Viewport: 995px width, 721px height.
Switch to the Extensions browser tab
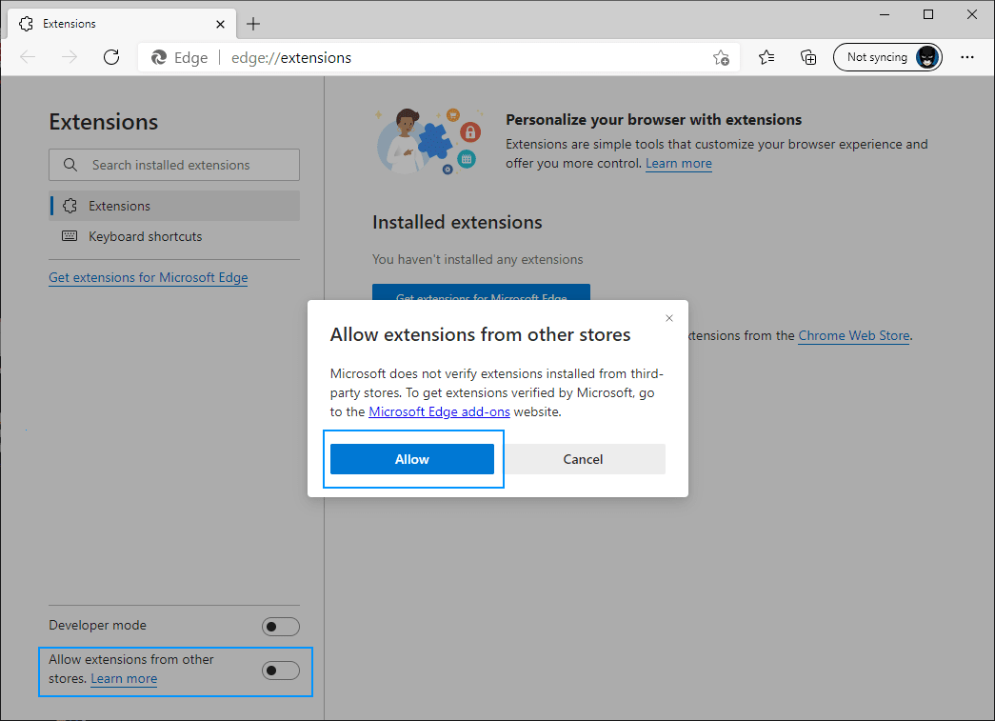(x=114, y=23)
